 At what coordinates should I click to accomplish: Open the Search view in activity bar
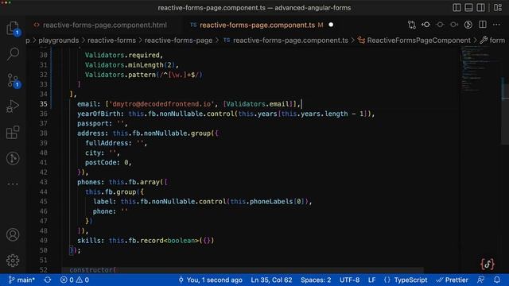click(13, 54)
